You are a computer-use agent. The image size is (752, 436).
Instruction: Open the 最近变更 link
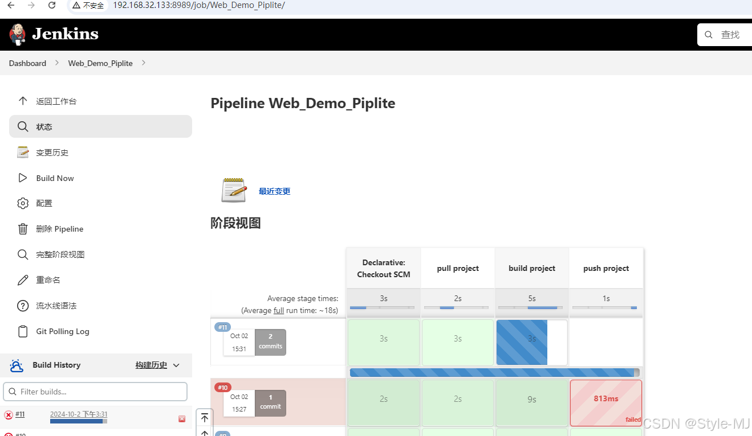tap(275, 191)
